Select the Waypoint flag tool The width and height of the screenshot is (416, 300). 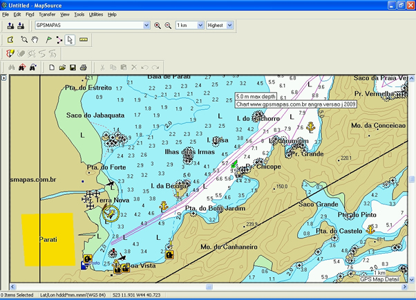click(48, 40)
